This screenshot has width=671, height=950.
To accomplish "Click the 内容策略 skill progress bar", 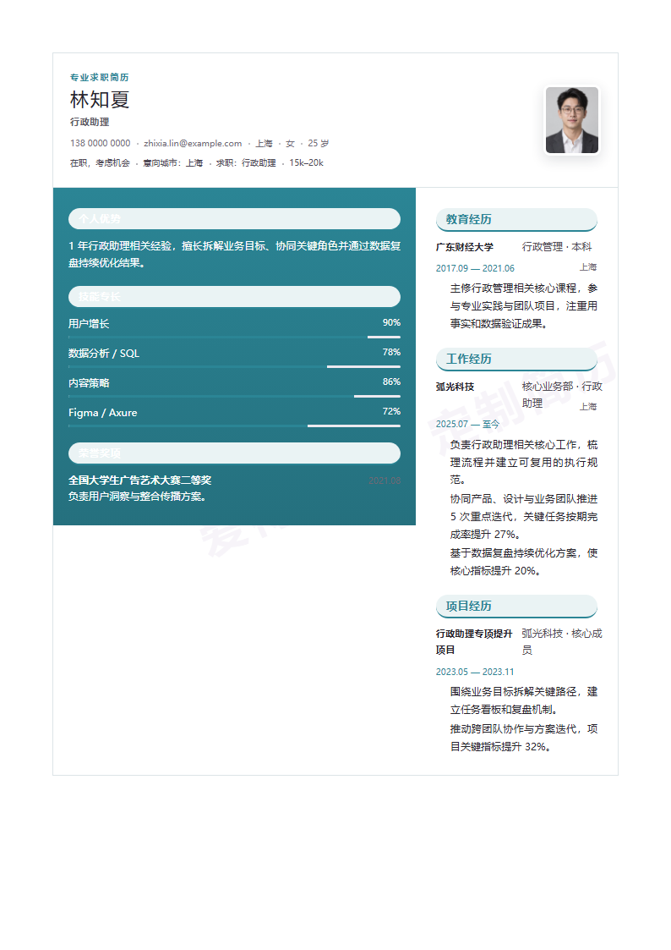I will 234,396.
